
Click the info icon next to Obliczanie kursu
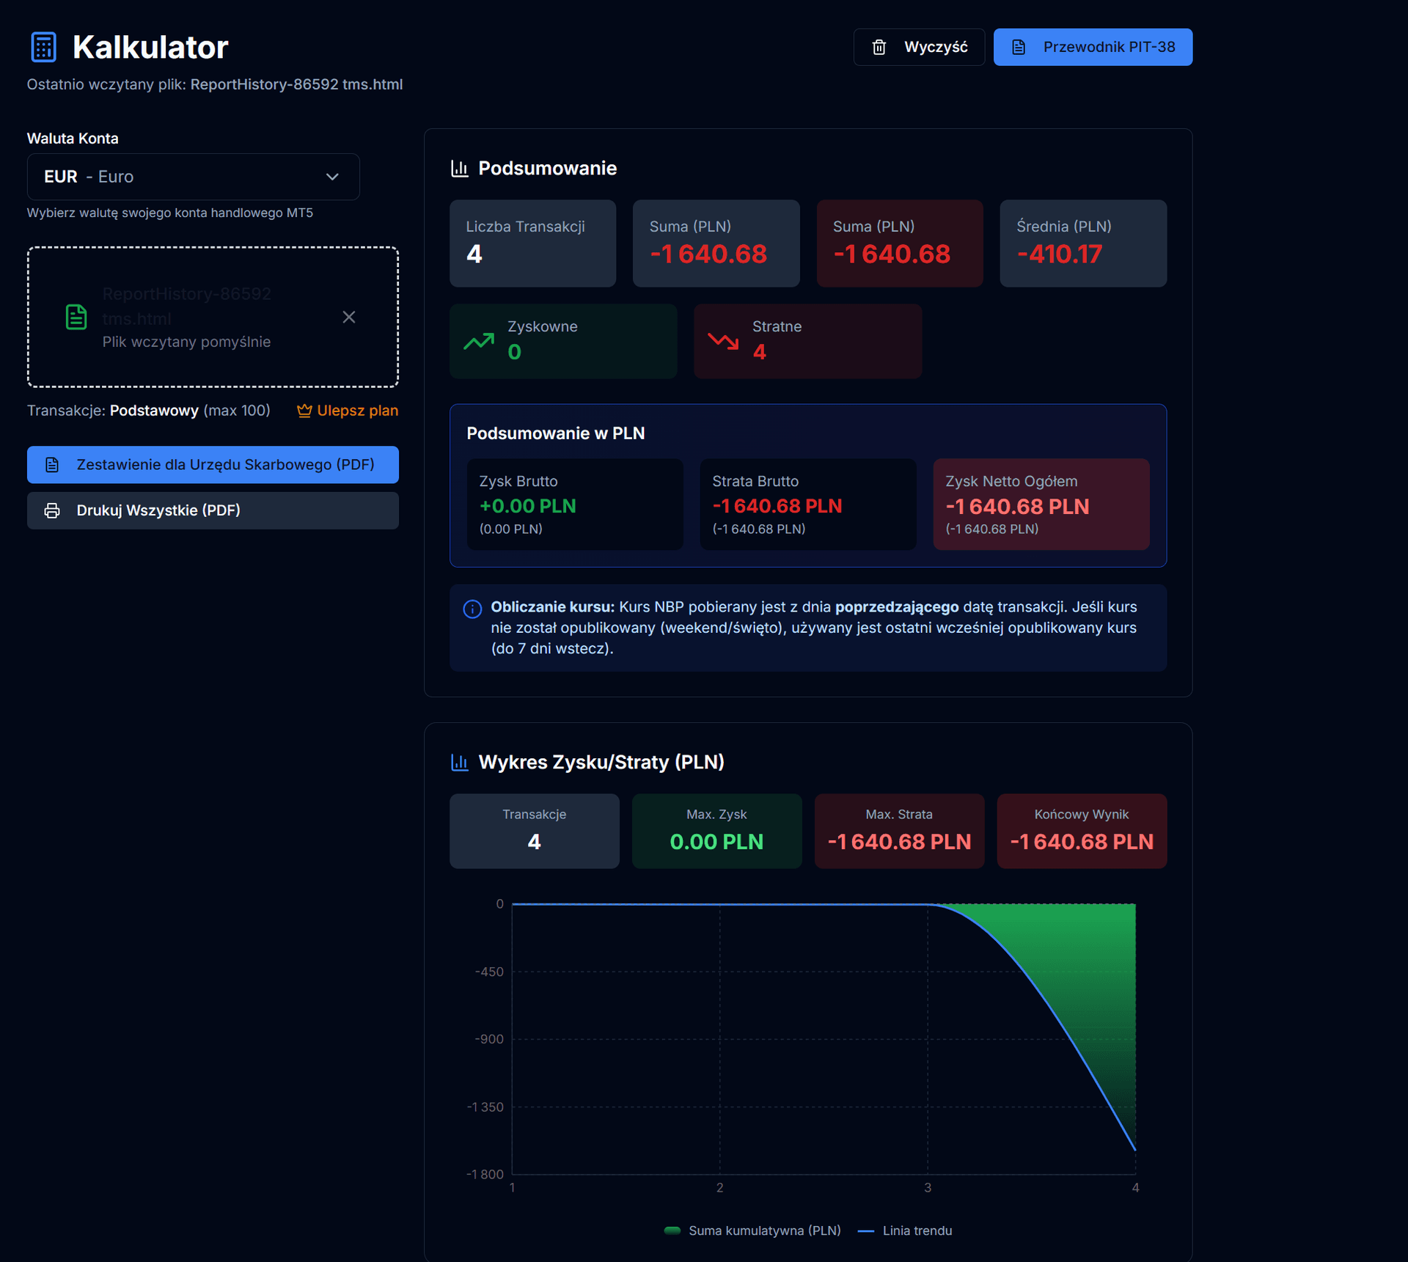pyautogui.click(x=472, y=609)
